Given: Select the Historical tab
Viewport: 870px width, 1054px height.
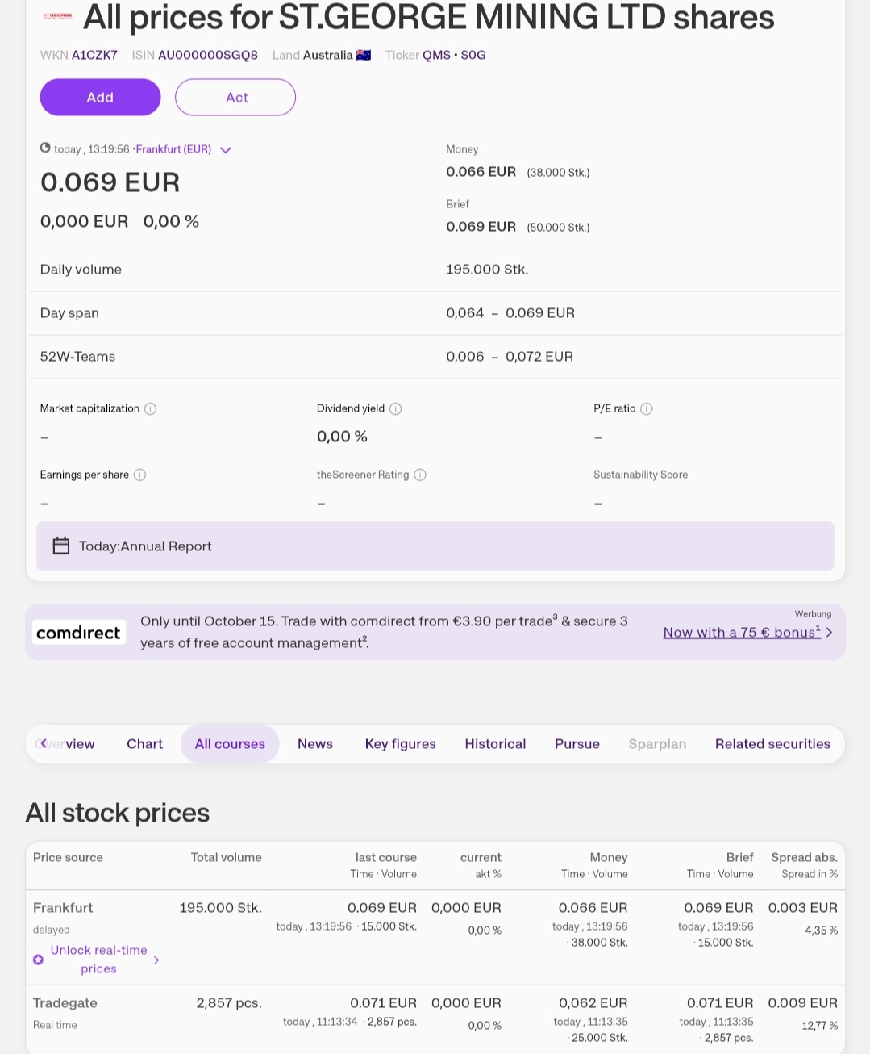Looking at the screenshot, I should tap(495, 744).
